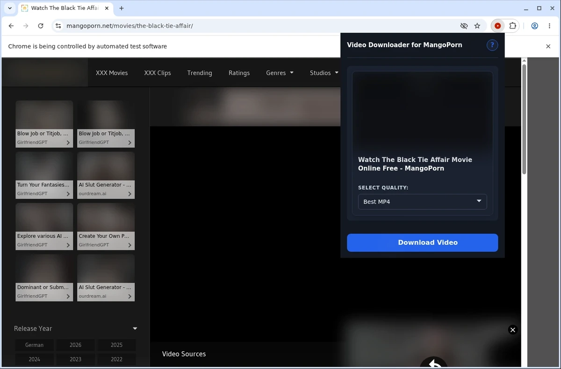Viewport: 561px width, 369px height.
Task: Click the red video downloader extension icon
Action: click(x=497, y=26)
